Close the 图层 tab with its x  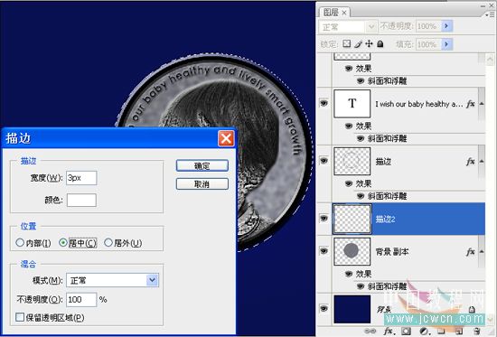pyautogui.click(x=344, y=13)
